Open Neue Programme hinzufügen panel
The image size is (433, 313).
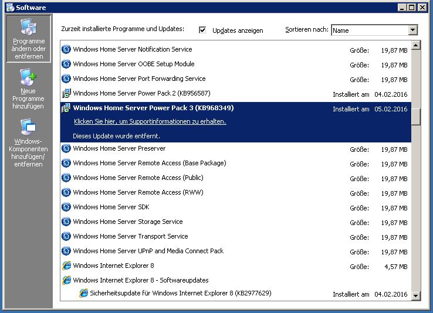click(x=28, y=89)
